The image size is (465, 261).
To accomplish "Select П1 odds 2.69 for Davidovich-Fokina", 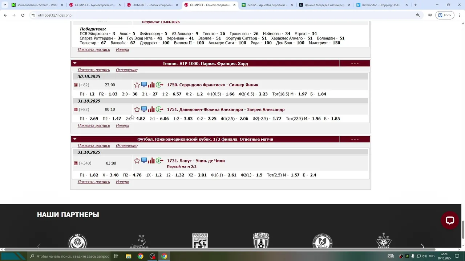I will coord(94,119).
